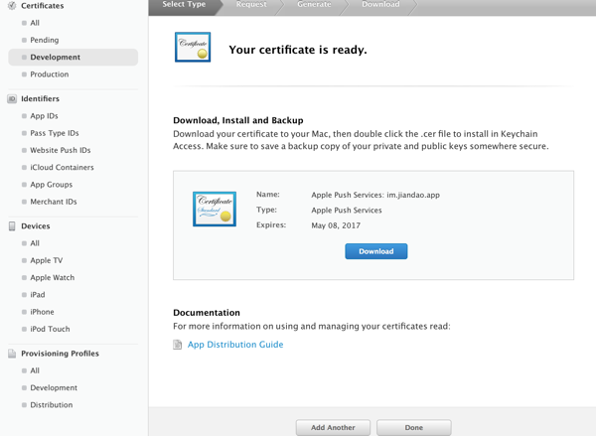596x436 pixels.
Task: Click the Certificates section header
Action: click(42, 6)
